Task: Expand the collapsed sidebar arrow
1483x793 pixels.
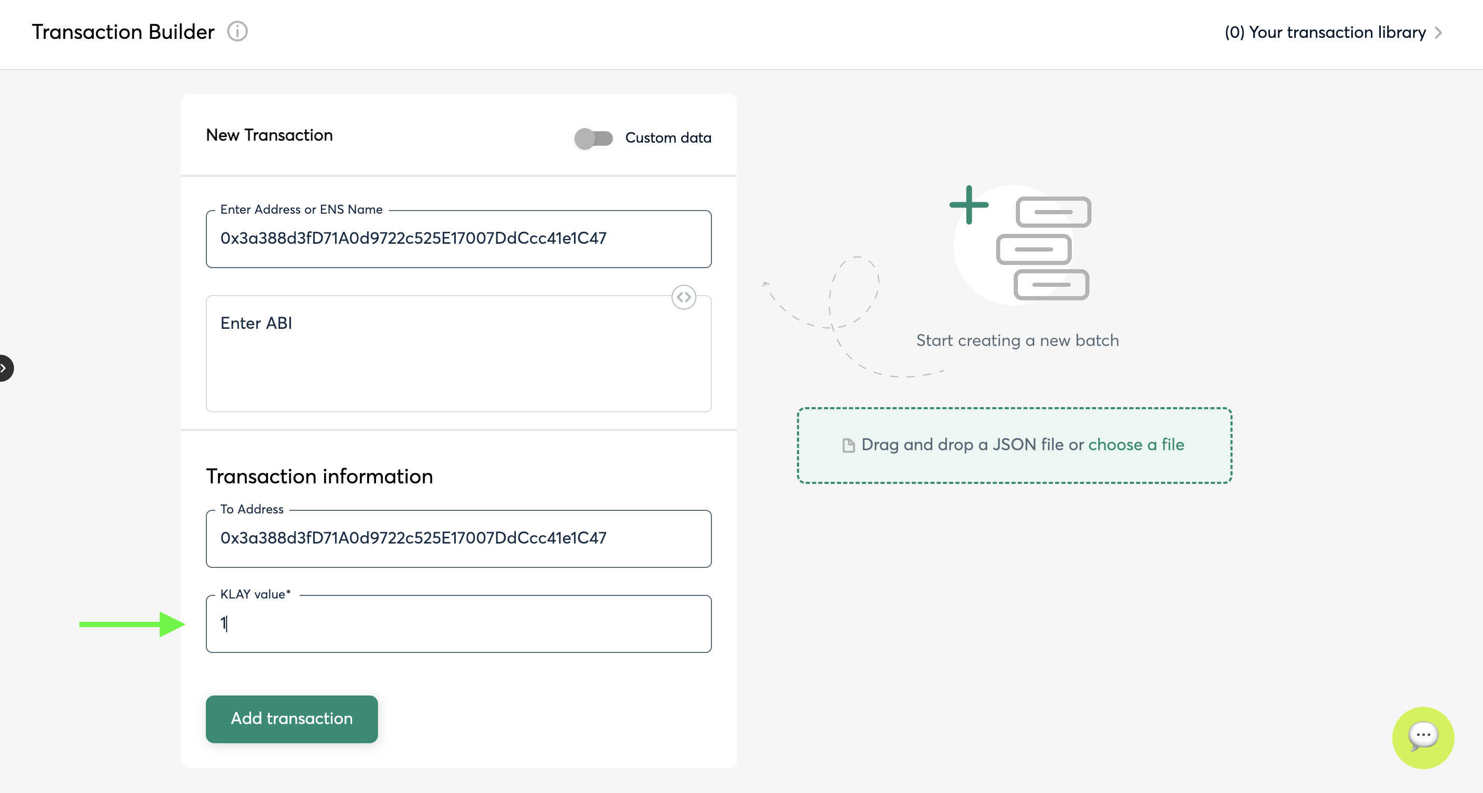Action: click(x=5, y=368)
